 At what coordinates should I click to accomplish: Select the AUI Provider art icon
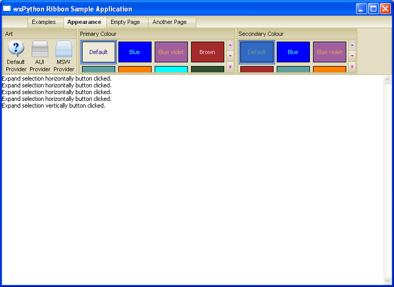(40, 49)
